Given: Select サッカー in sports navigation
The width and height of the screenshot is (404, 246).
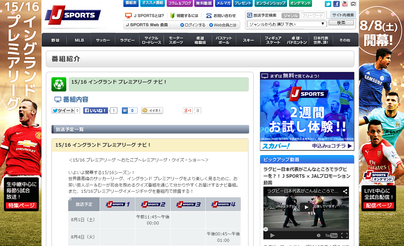Looking at the screenshot, I should click(103, 40).
